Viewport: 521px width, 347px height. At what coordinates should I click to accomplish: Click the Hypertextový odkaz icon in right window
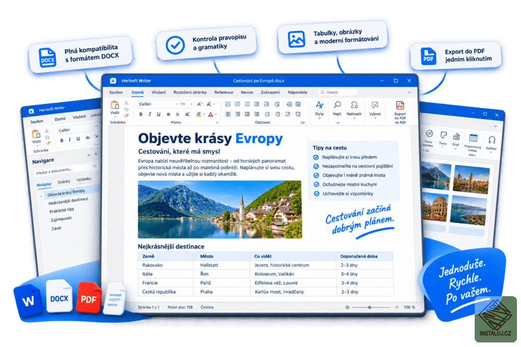tap(473, 138)
